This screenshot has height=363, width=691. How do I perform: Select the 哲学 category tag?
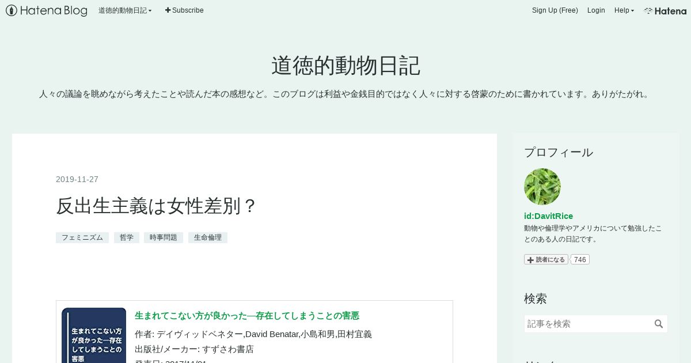tap(127, 237)
